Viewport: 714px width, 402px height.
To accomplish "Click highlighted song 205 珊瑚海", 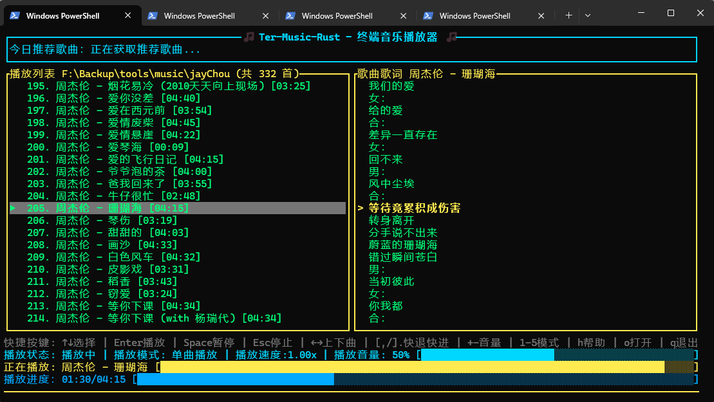I will pyautogui.click(x=178, y=208).
